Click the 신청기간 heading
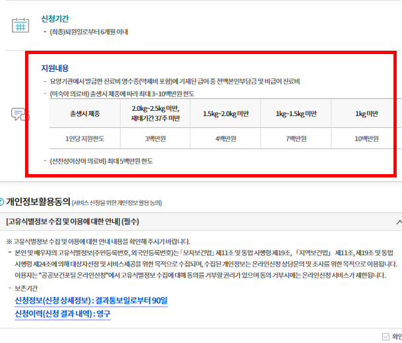402x343 pixels. pyautogui.click(x=55, y=18)
